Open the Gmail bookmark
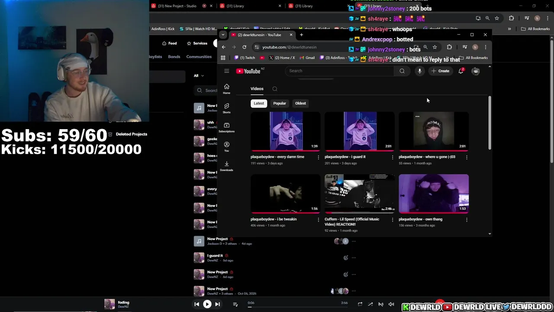Image resolution: width=554 pixels, height=312 pixels. click(307, 58)
